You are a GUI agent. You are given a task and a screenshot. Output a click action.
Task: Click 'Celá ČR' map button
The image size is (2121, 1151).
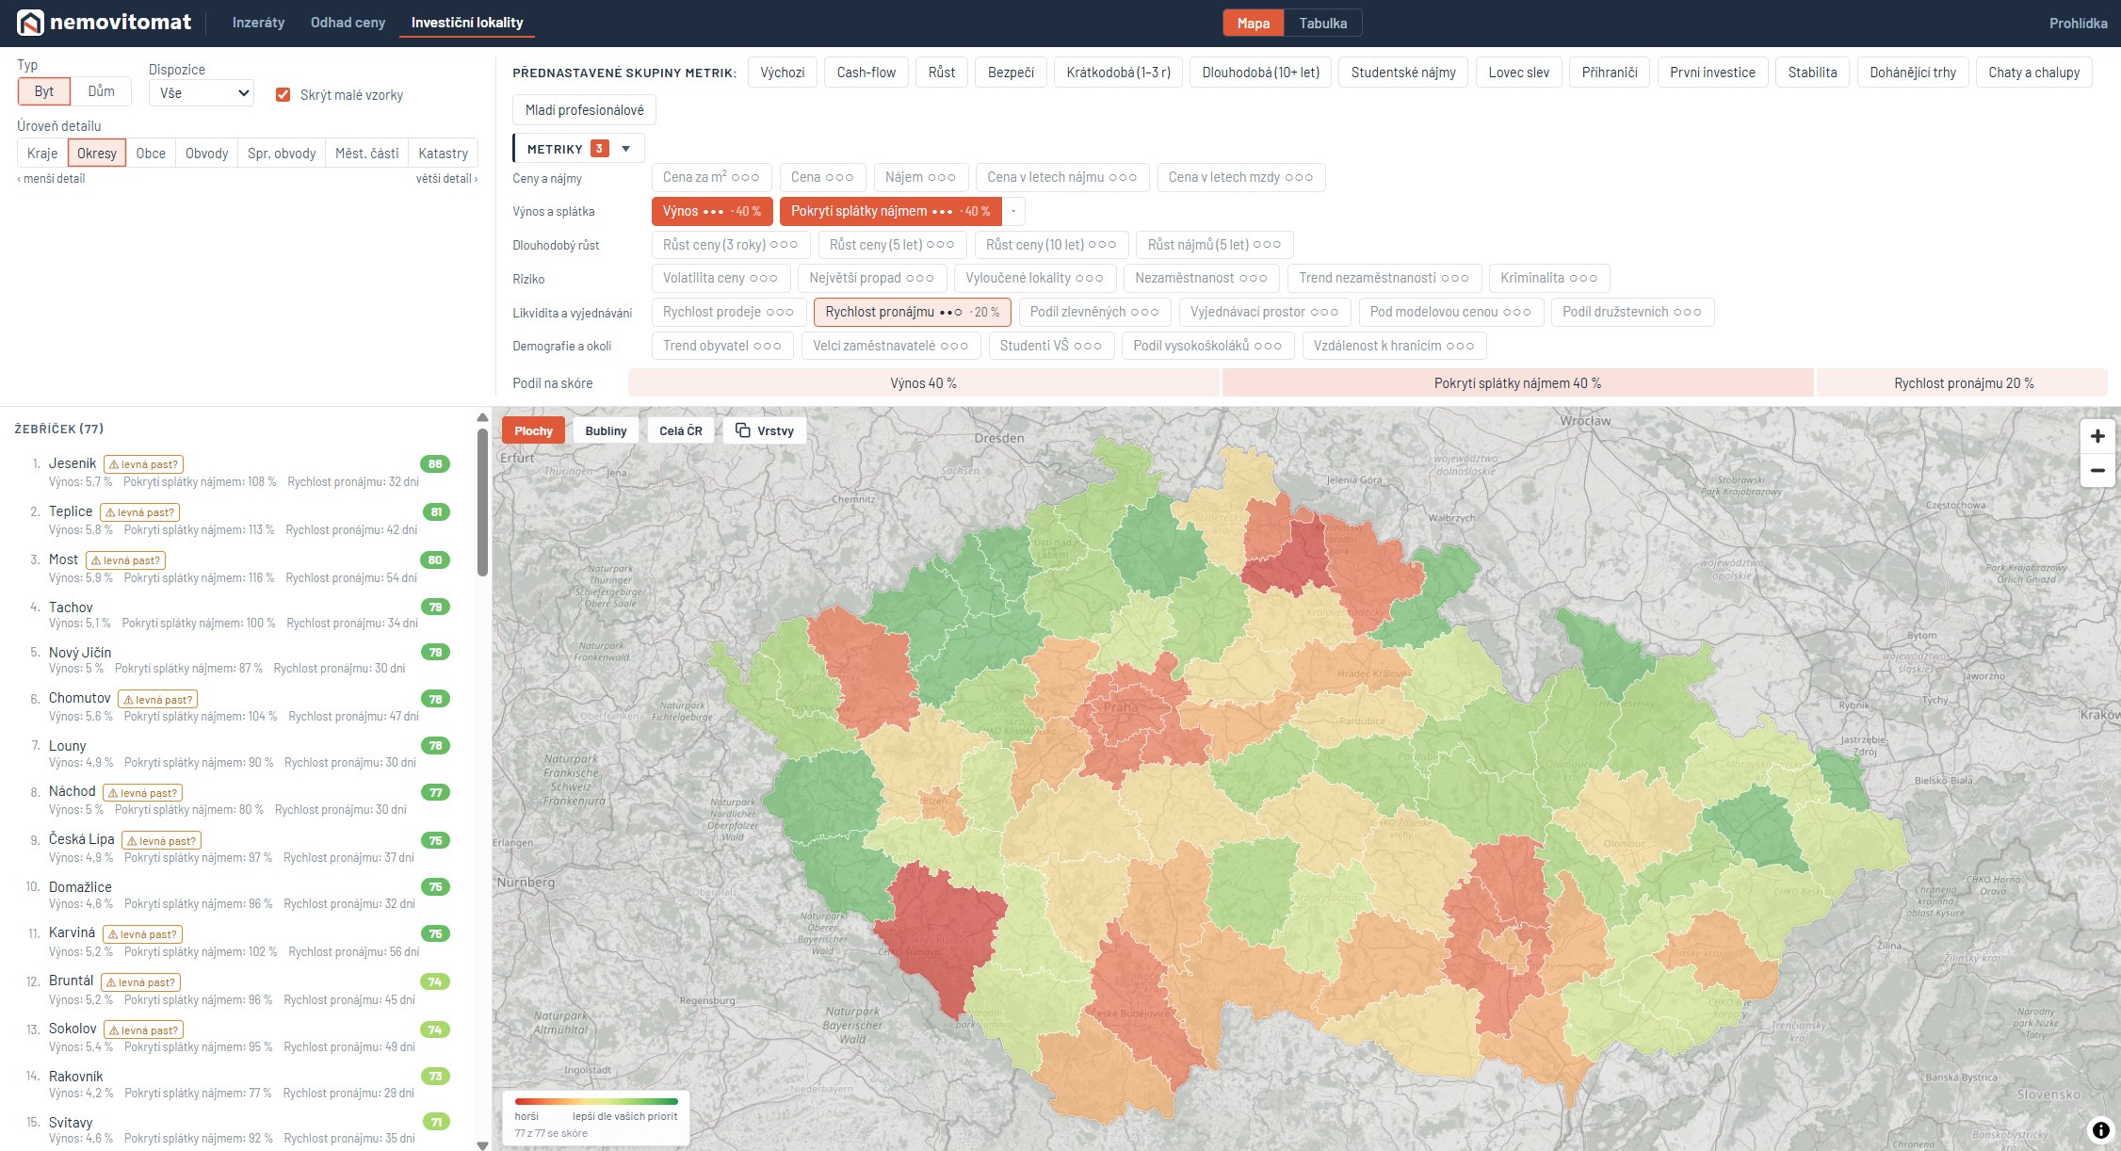click(680, 430)
